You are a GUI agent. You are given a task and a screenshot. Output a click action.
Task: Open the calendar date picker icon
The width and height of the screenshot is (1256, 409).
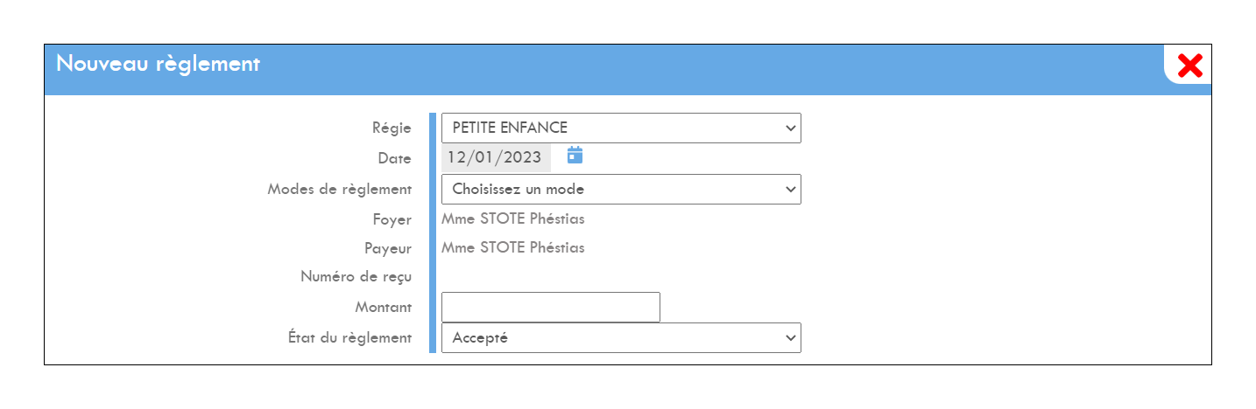point(575,156)
